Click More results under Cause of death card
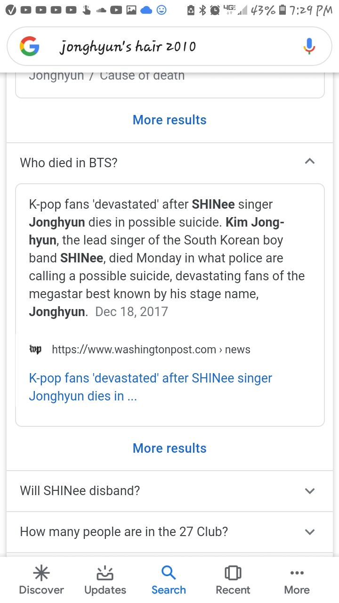339x603 pixels. 169,120
